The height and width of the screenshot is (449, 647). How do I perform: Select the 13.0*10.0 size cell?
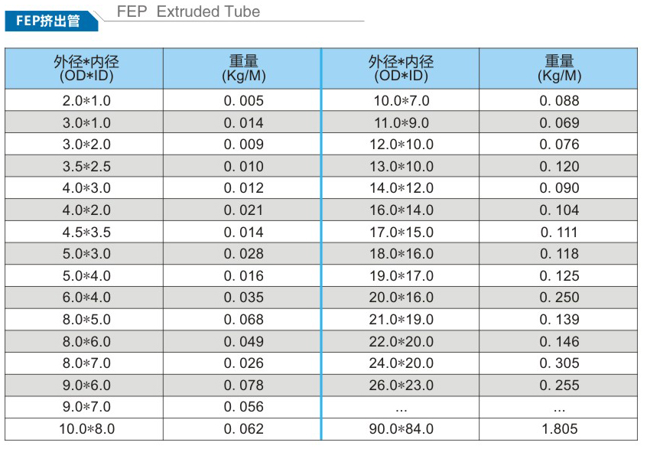click(x=401, y=167)
